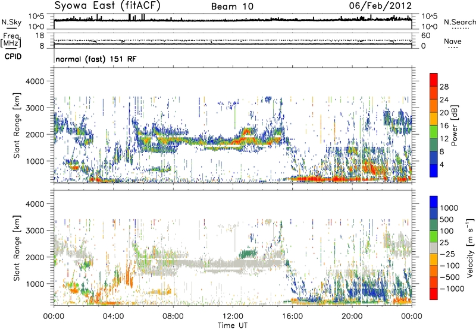Click the '28' tick on Power scale
476x329 pixels.
pos(444,87)
